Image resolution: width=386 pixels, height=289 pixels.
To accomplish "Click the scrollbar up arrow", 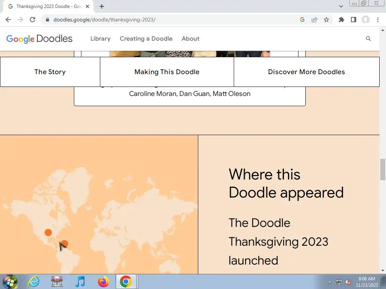I will pyautogui.click(x=383, y=30).
